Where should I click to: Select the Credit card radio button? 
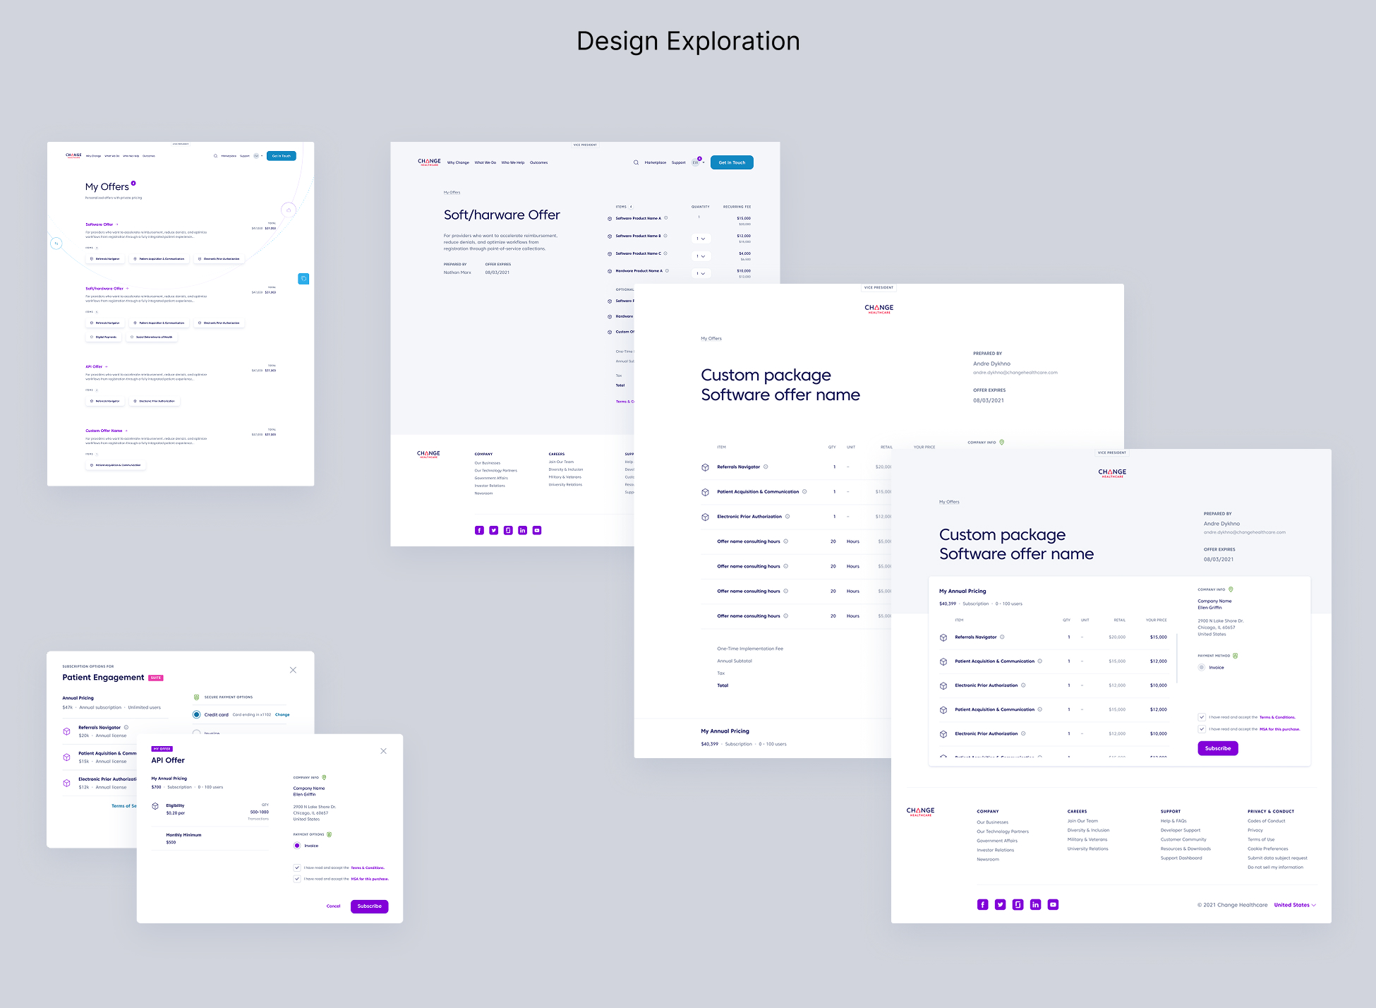click(x=197, y=714)
